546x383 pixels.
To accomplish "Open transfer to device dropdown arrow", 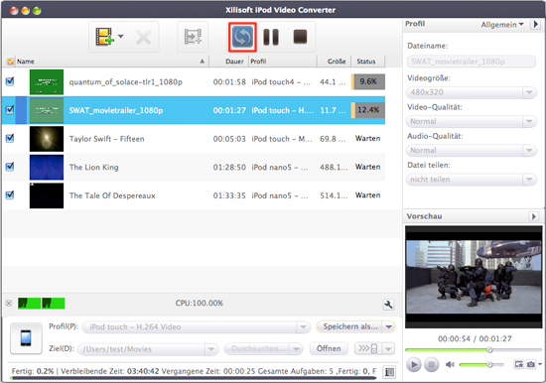I will pyautogui.click(x=388, y=348).
